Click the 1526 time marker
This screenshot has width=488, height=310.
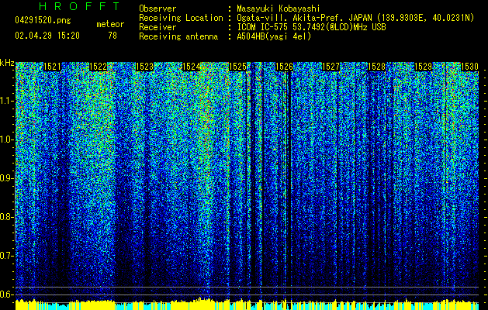(x=284, y=67)
